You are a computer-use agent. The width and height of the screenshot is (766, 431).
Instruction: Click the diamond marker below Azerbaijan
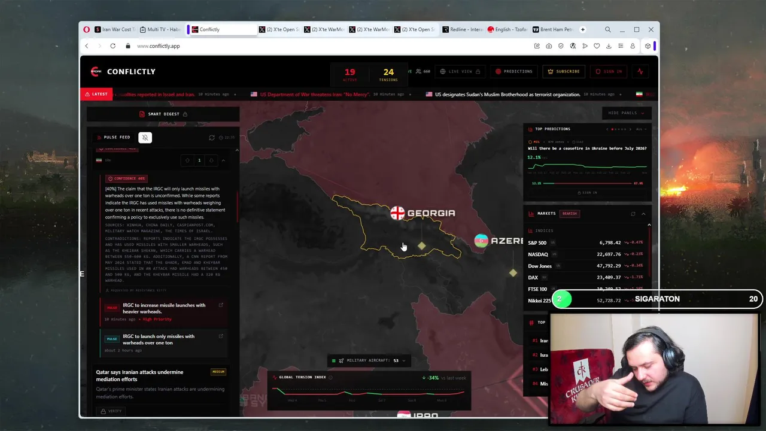click(x=513, y=273)
